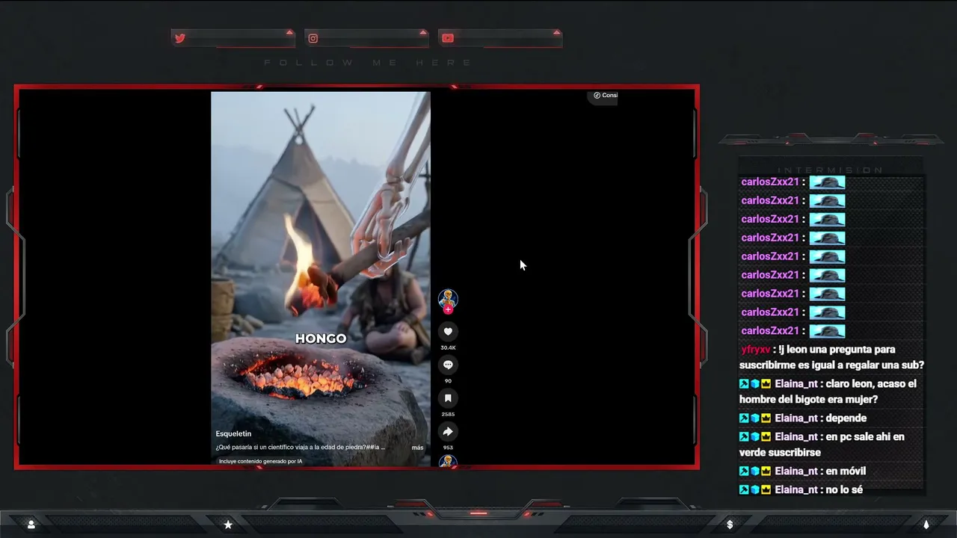The height and width of the screenshot is (538, 957).
Task: Click the star icon in the bottom bar
Action: tap(228, 525)
